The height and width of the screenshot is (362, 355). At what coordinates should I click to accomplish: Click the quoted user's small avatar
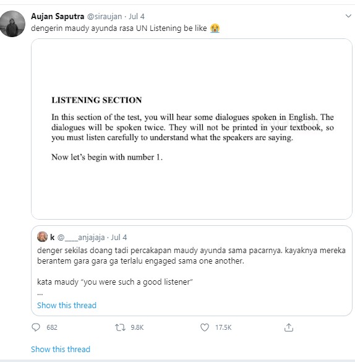click(x=42, y=236)
